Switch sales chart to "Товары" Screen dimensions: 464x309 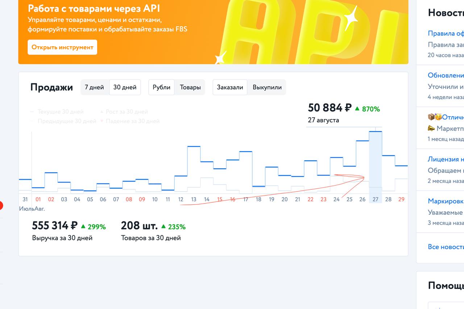coord(190,87)
